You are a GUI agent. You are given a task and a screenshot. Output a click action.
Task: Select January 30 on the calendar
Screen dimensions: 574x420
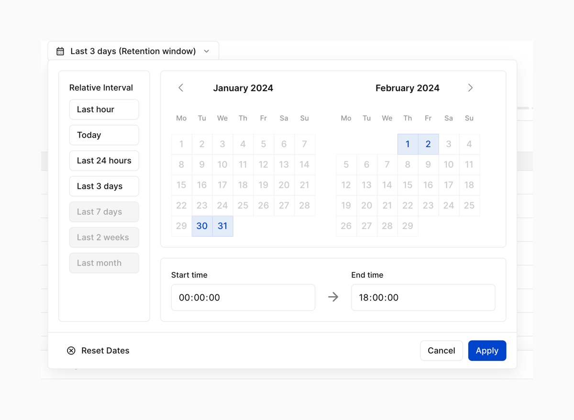(x=202, y=226)
